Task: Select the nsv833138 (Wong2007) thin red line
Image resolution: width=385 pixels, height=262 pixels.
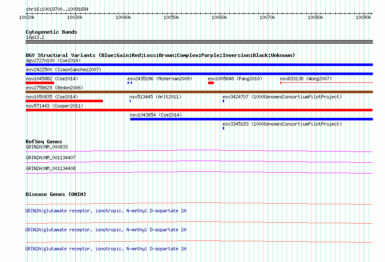Action: click(x=327, y=83)
